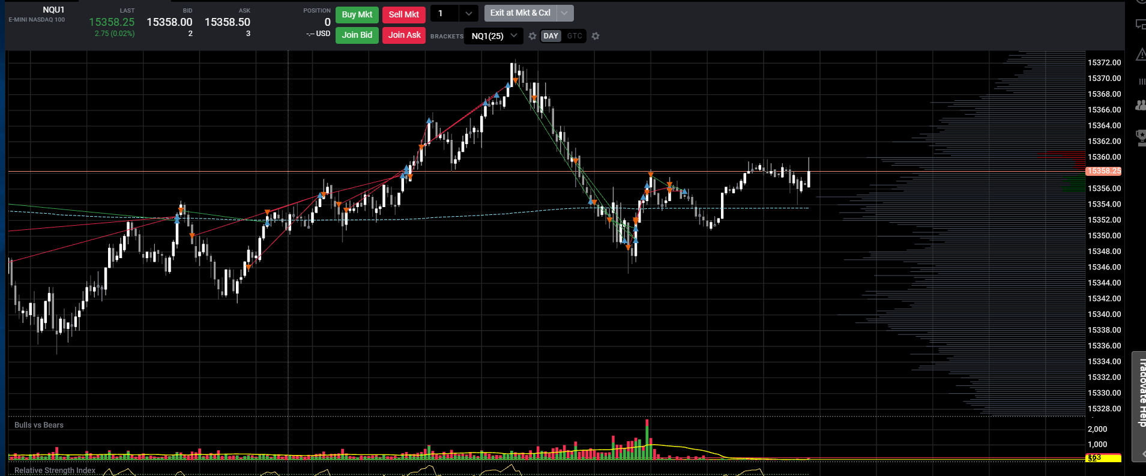
Task: Click the 1,000 volume axis label
Action: pyautogui.click(x=1097, y=444)
